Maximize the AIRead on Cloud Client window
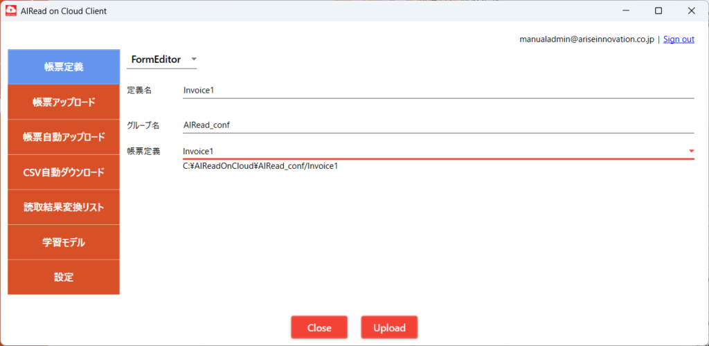Viewport: 709px width, 346px height. (658, 11)
